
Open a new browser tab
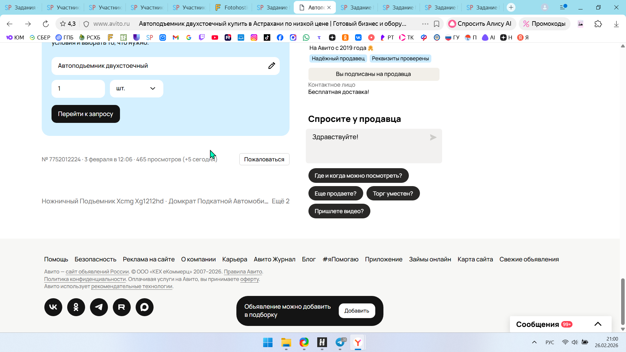(511, 7)
